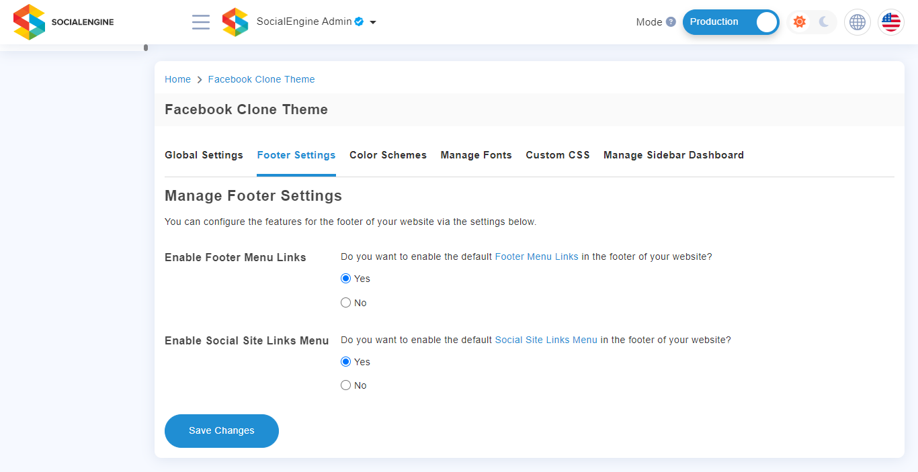Open the US flag language icon

tap(891, 22)
